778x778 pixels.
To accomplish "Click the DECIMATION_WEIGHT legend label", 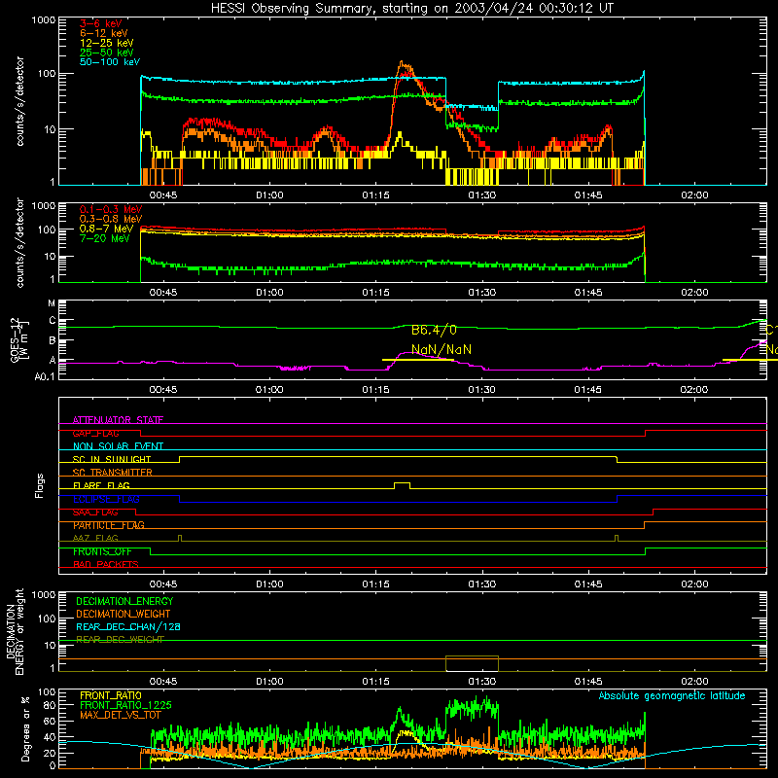I will click(x=124, y=614).
